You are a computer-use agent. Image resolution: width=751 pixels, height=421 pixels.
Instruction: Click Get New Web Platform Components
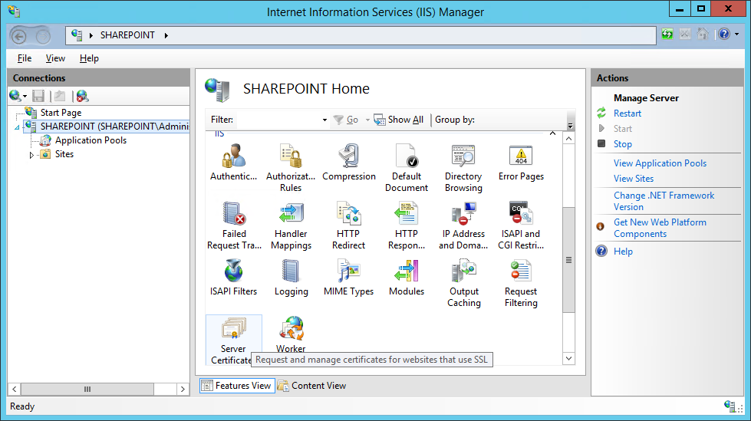point(660,228)
